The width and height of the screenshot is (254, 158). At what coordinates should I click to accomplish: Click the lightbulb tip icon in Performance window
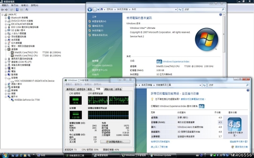[x=152, y=99]
